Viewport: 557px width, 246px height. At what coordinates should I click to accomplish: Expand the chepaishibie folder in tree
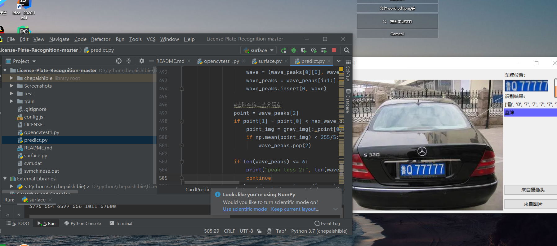click(11, 78)
